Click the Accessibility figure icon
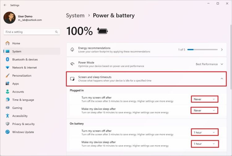Image resolution: width=232 pixels, height=156 pixels. pos(7,116)
